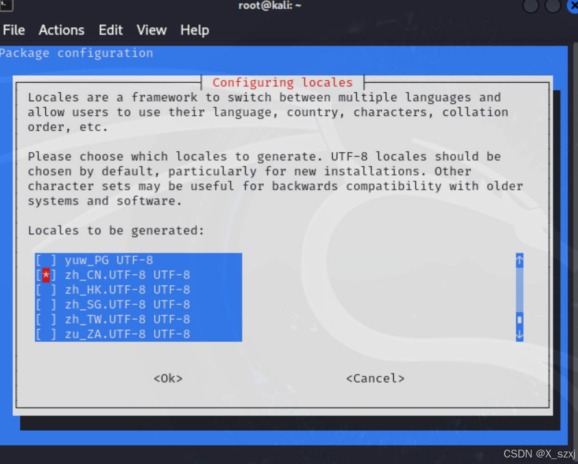
Task: Open the Help menu
Action: (195, 30)
